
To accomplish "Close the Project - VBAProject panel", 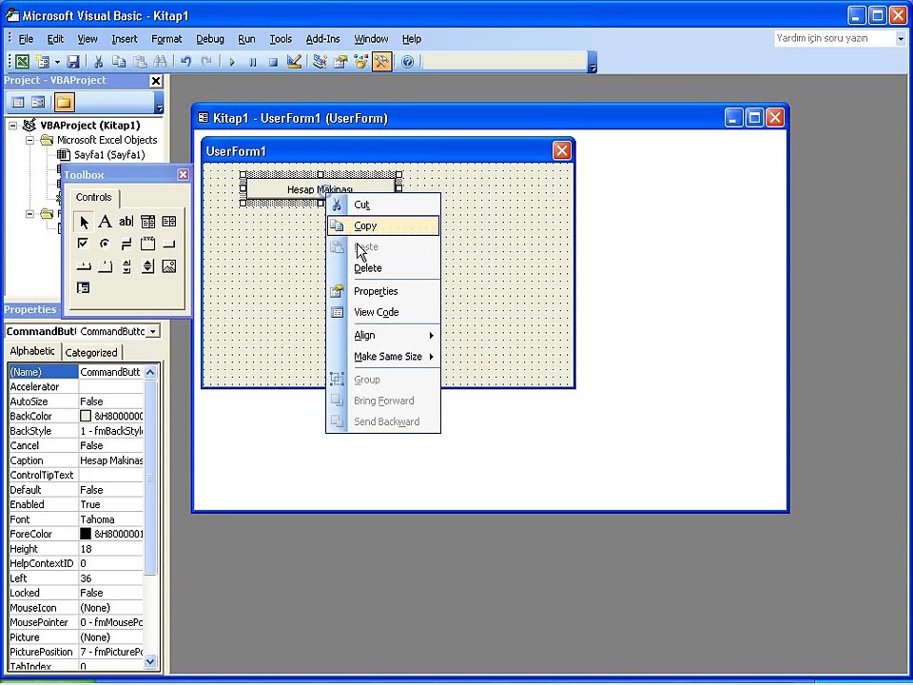I will click(x=155, y=81).
